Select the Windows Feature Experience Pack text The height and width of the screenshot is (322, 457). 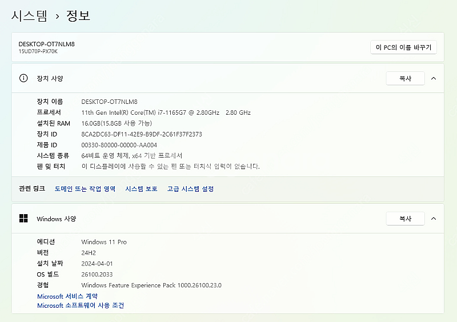[151, 285]
